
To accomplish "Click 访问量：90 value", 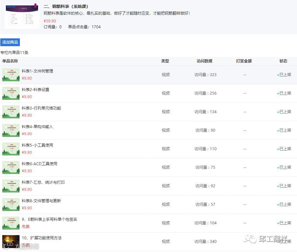I will (x=205, y=130).
